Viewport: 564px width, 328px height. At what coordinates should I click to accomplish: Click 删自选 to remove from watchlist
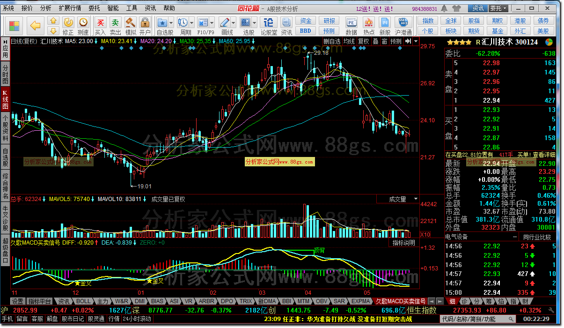[x=332, y=41]
